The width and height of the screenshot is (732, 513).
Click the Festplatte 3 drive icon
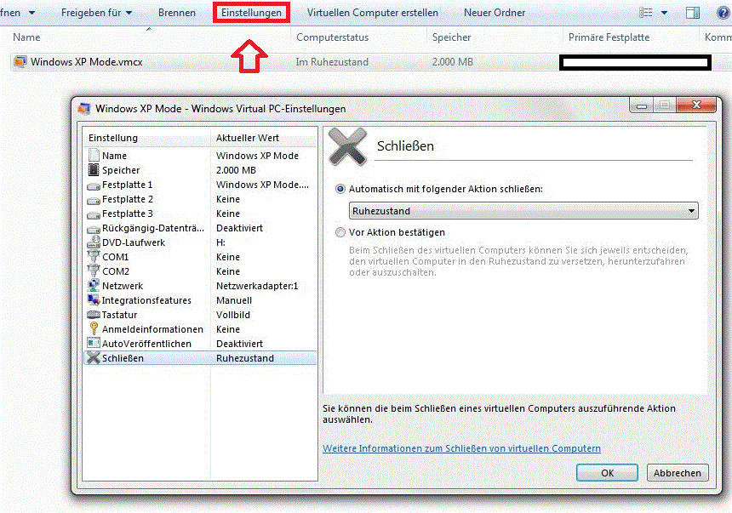pos(94,214)
